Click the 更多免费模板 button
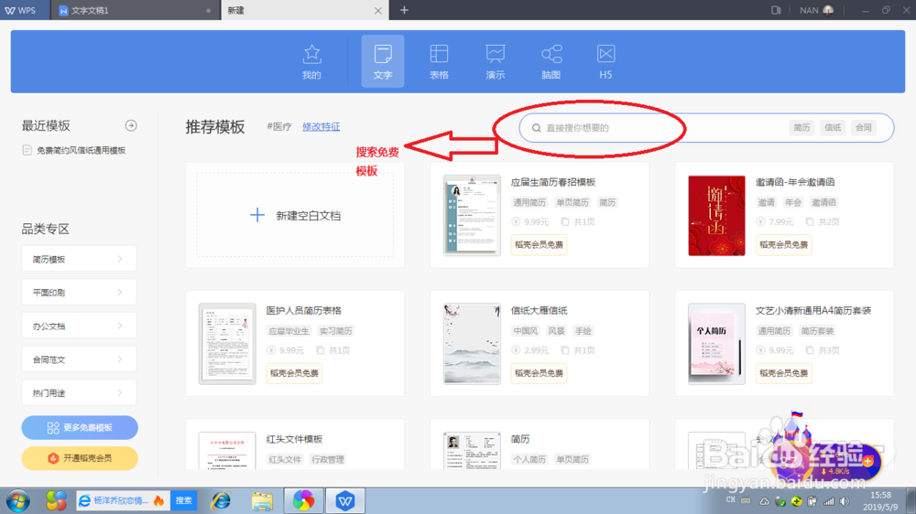The image size is (916, 514). [80, 428]
